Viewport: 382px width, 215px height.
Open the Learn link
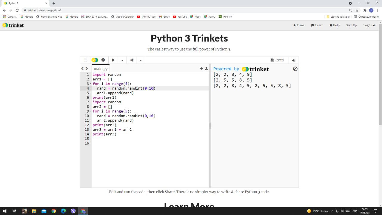tap(317, 25)
